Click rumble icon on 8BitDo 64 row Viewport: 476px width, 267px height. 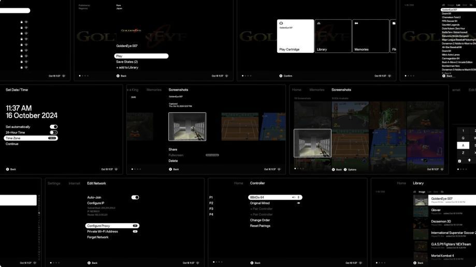pyautogui.click(x=294, y=198)
